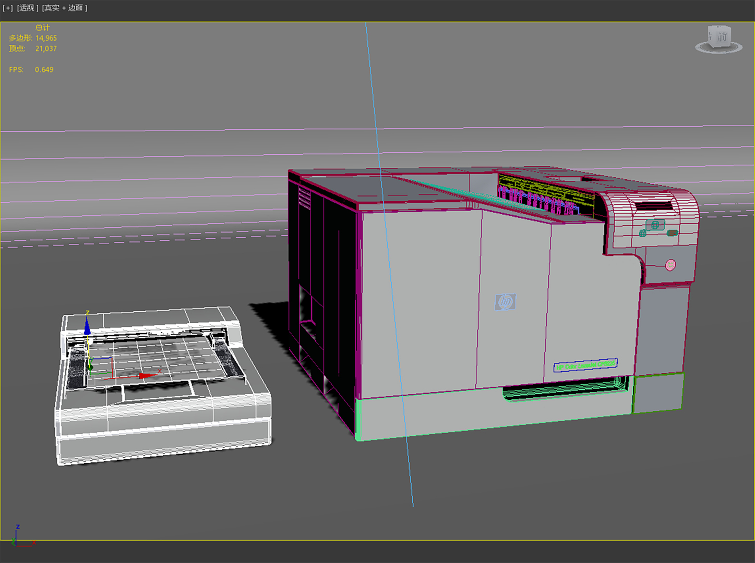Click the FPS: 0.649 readout
Image resolution: width=755 pixels, height=563 pixels.
coord(31,69)
